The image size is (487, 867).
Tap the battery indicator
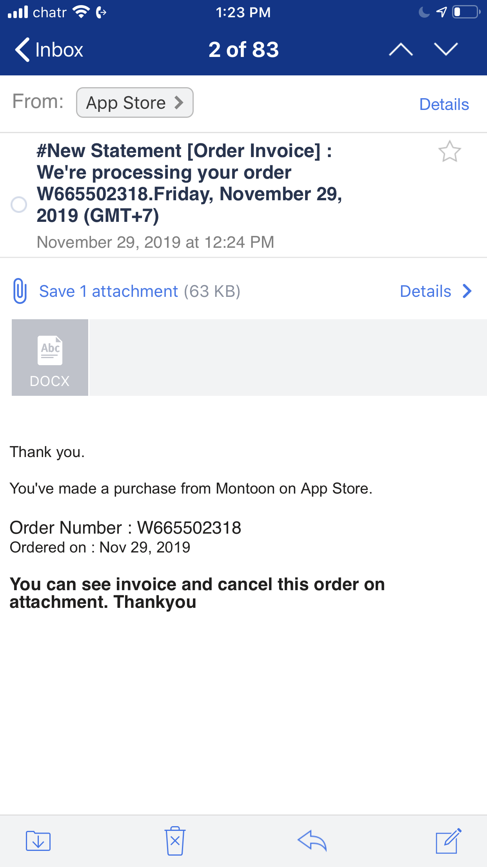464,13
